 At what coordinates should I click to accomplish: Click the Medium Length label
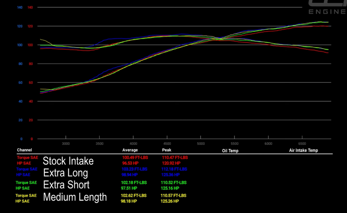coord(75,197)
